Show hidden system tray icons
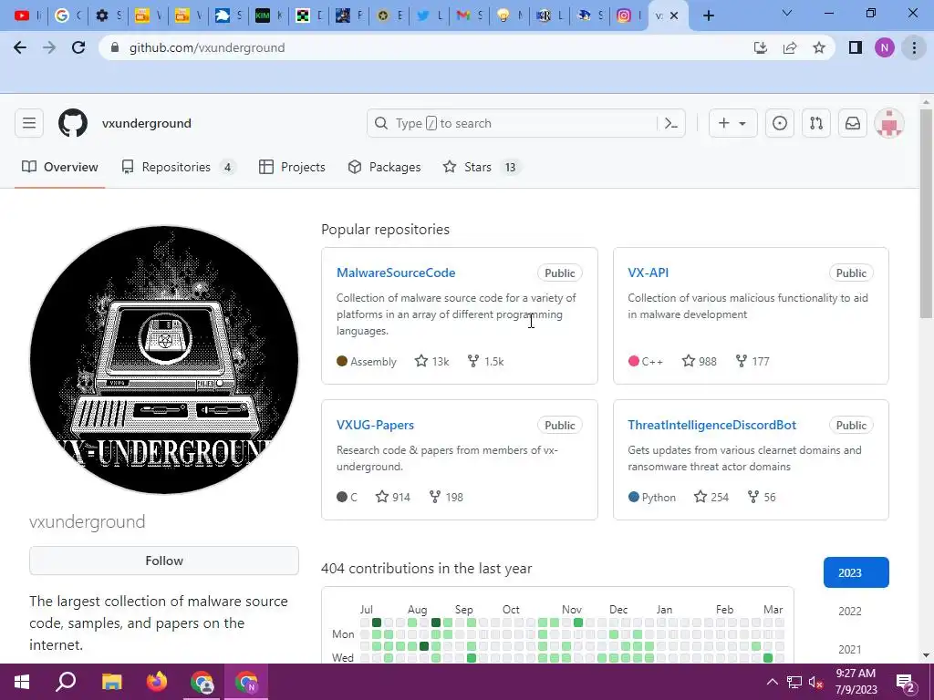Screen dimensions: 934x700 [772, 682]
